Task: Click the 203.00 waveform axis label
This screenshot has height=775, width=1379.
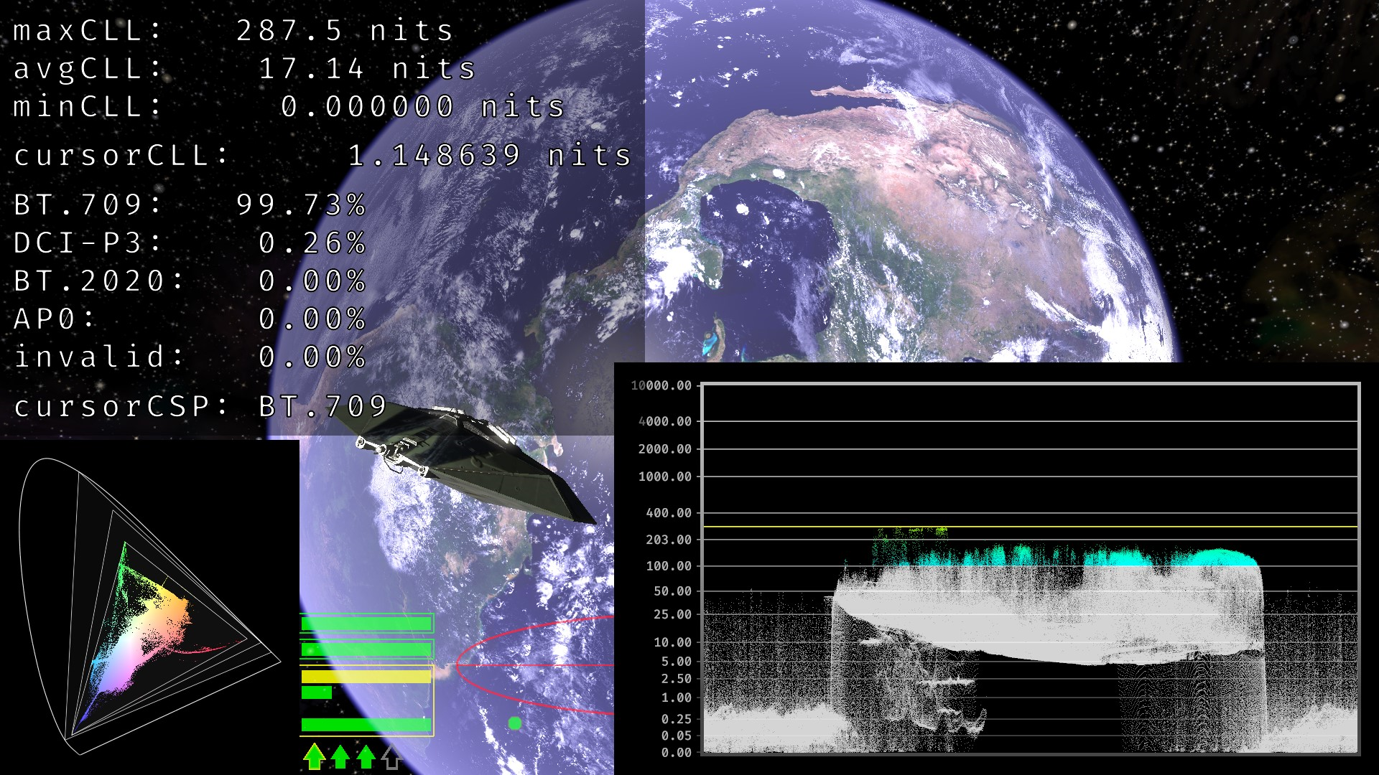Action: point(669,540)
